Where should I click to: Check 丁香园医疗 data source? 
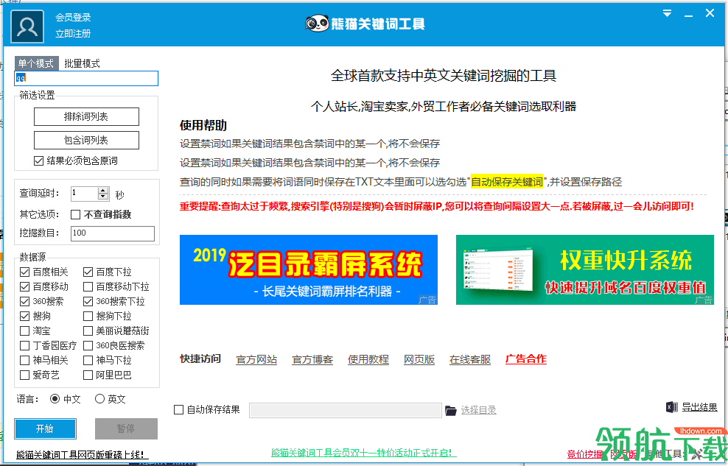(x=25, y=345)
